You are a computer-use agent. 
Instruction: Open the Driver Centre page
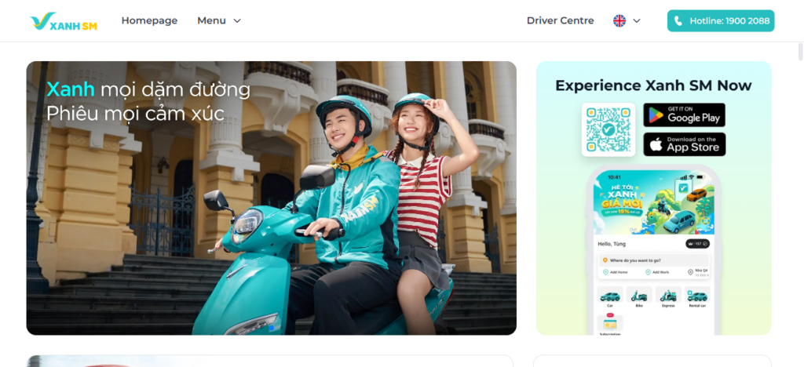560,21
